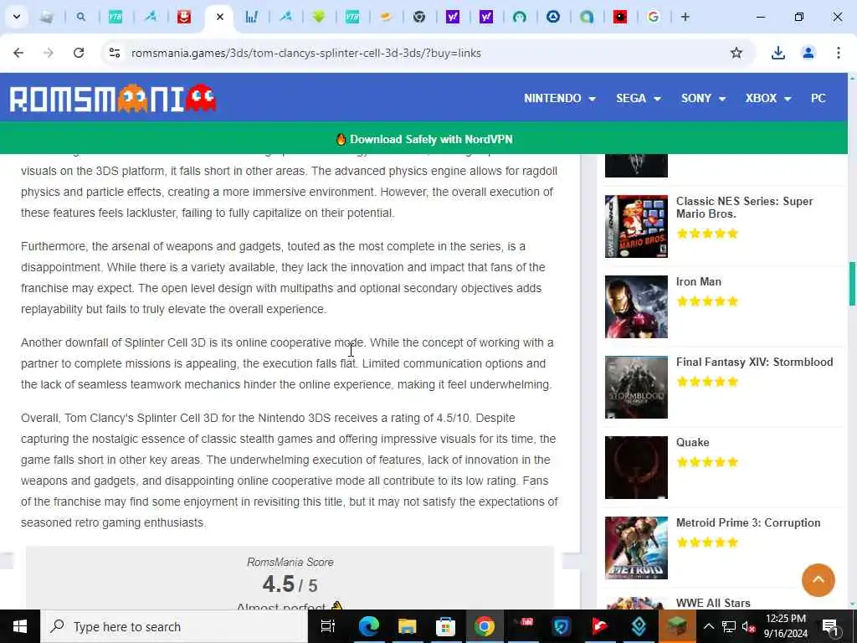The image size is (857, 643).
Task: Open the Chrome profile icon
Action: tap(808, 53)
